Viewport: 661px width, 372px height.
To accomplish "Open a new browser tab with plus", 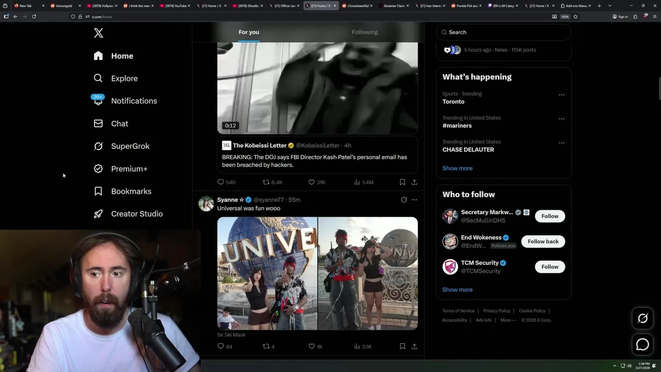I will (x=599, y=6).
